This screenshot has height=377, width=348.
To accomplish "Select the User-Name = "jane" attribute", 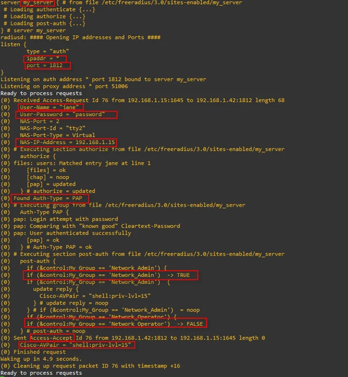I will pos(49,107).
